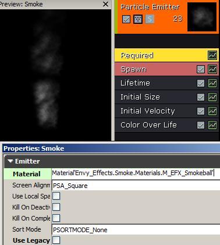
Task: Open curve editor icon for Initial Velocity
Action: pos(212,111)
